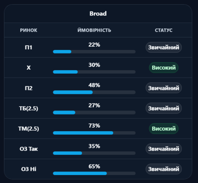Click the ТМ(2.5) market label
This screenshot has width=198, height=183.
tap(29, 129)
